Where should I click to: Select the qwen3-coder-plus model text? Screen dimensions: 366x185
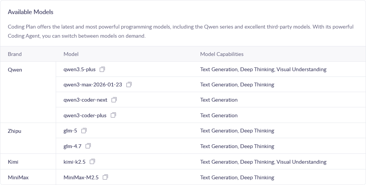(x=85, y=115)
